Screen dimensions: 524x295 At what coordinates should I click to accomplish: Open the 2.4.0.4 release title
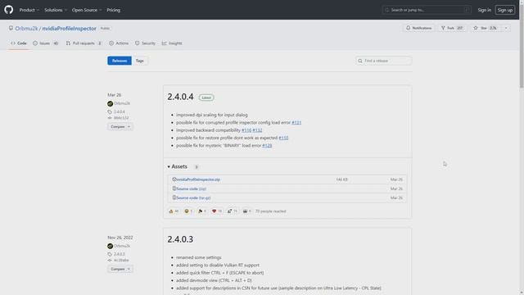click(x=180, y=97)
